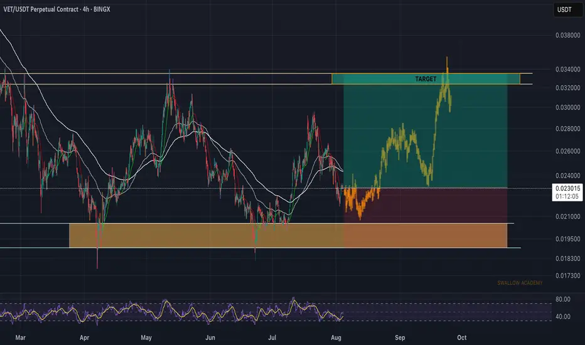Click the candle countdown timer 01:12:05
Image resolution: width=585 pixels, height=345 pixels.
coord(567,196)
